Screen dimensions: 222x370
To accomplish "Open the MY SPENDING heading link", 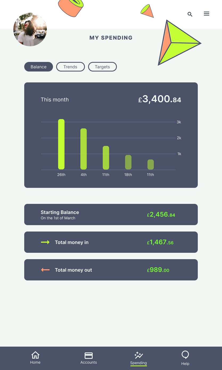I will 111,38.
